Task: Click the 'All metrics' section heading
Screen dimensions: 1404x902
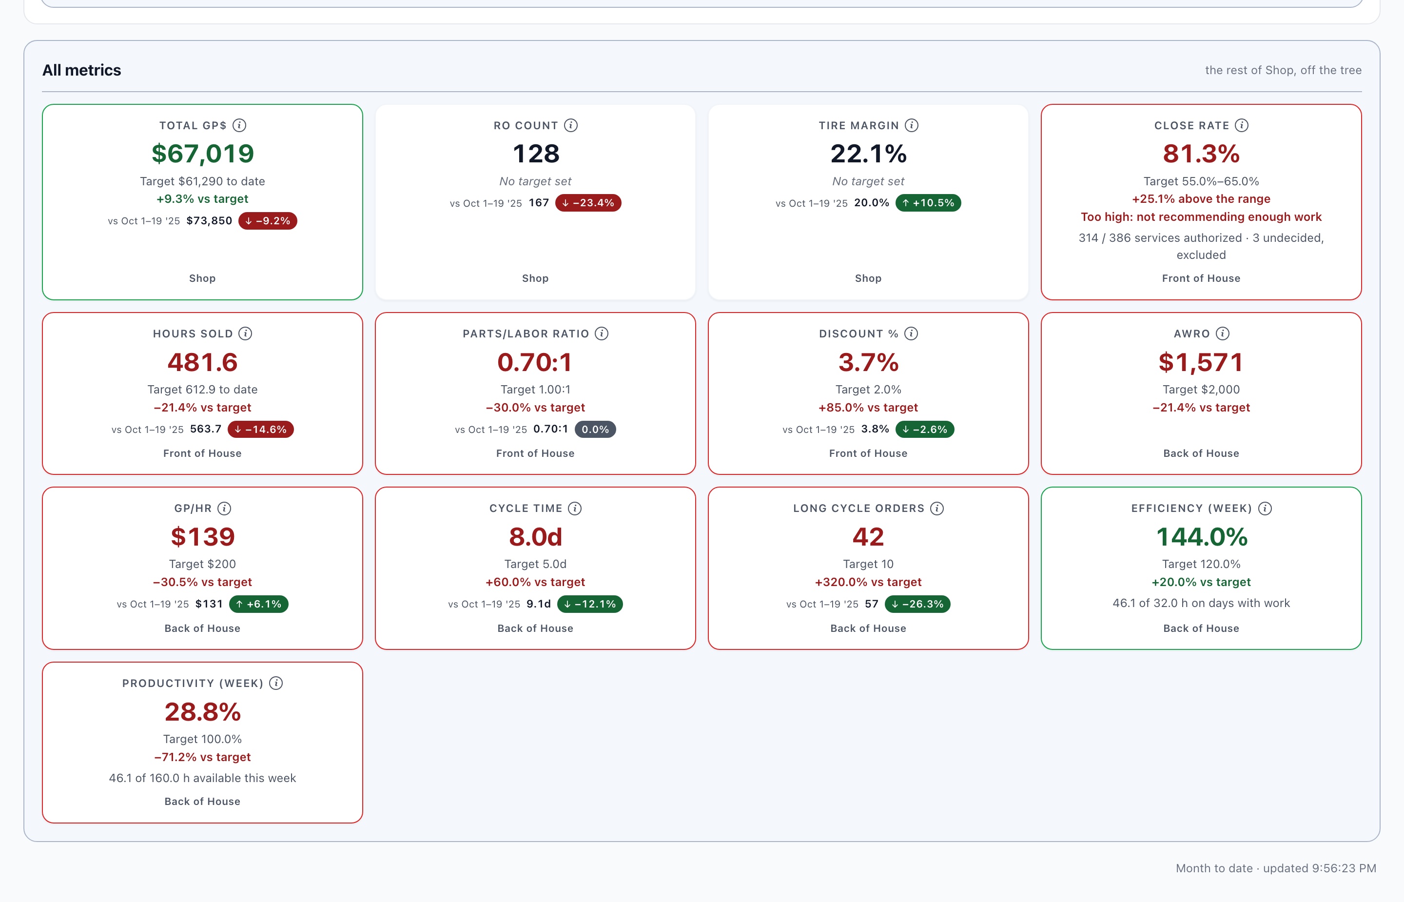Action: pyautogui.click(x=81, y=70)
